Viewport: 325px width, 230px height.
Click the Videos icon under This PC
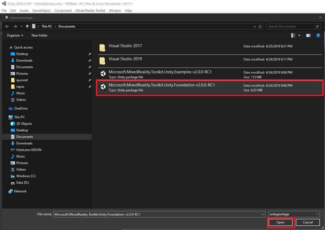13,170
